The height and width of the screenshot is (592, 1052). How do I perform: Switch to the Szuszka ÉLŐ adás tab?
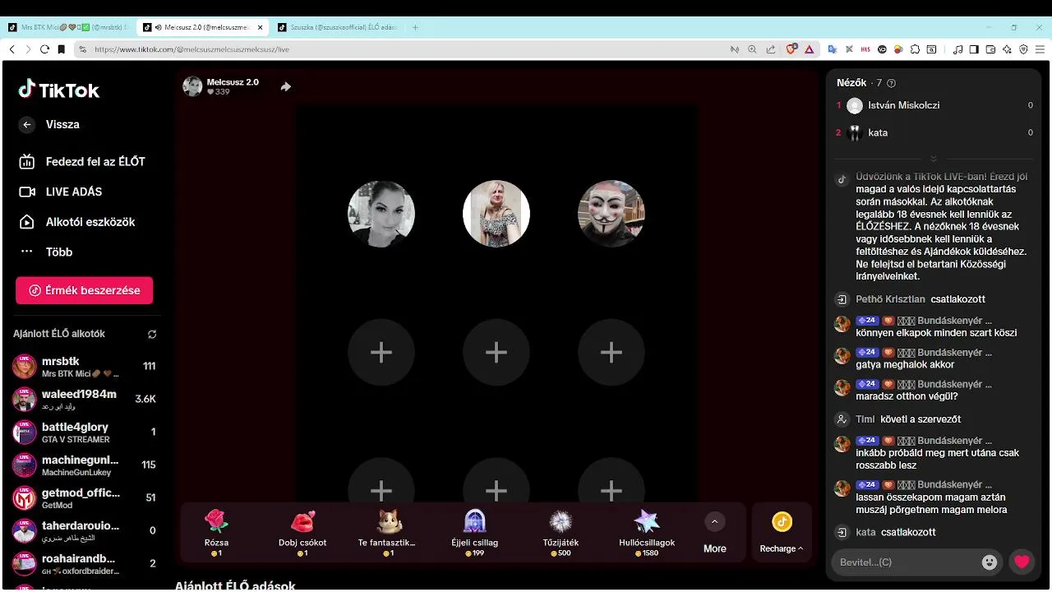(337, 27)
